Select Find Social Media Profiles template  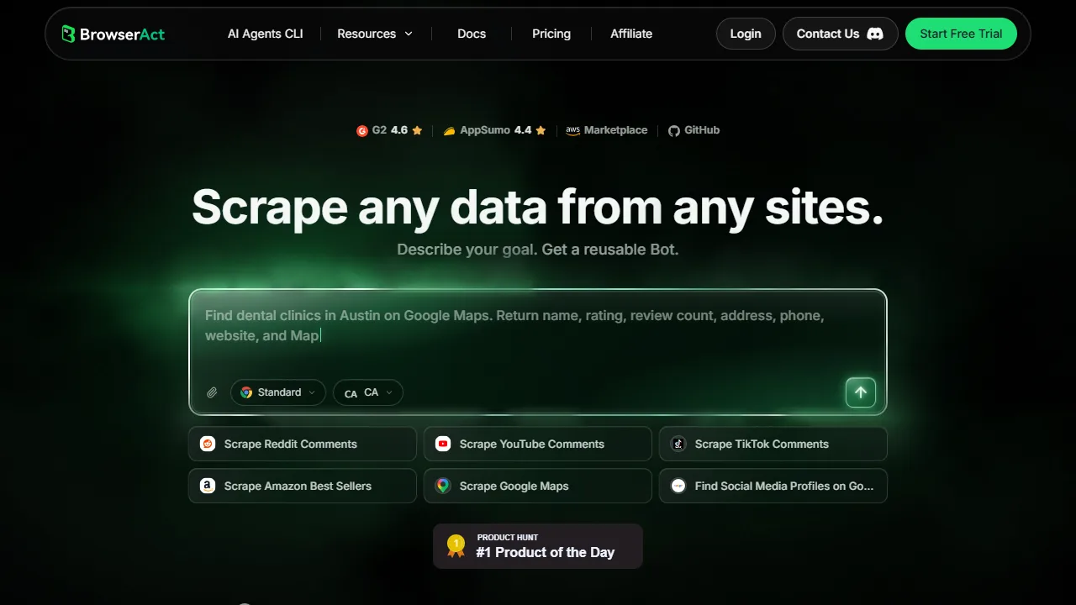(773, 486)
